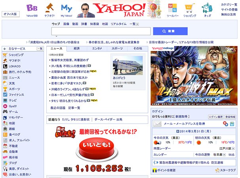Viewport: 240px width, 178px height.
Task: Click the Game controller icon in sidebar
Action: (x=5, y=112)
